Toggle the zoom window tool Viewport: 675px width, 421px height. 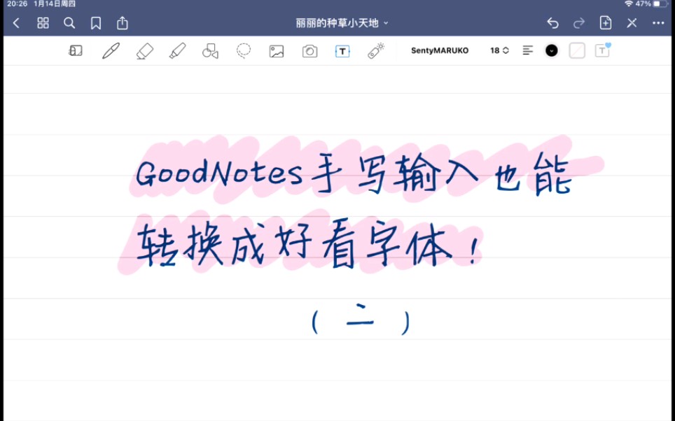[x=76, y=51]
